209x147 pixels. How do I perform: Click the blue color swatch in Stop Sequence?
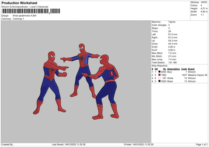(160, 71)
